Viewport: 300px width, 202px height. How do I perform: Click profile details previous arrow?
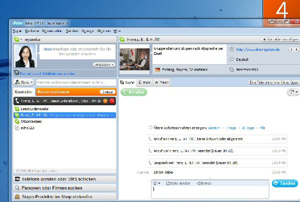(x=291, y=49)
